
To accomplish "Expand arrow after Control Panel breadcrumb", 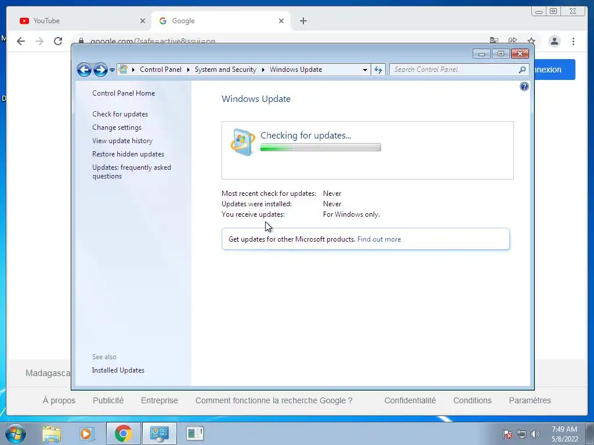I will 189,70.
